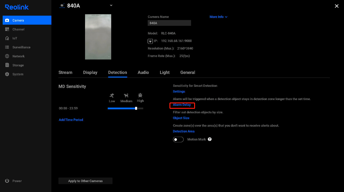Switch to the General tab

pyautogui.click(x=188, y=72)
